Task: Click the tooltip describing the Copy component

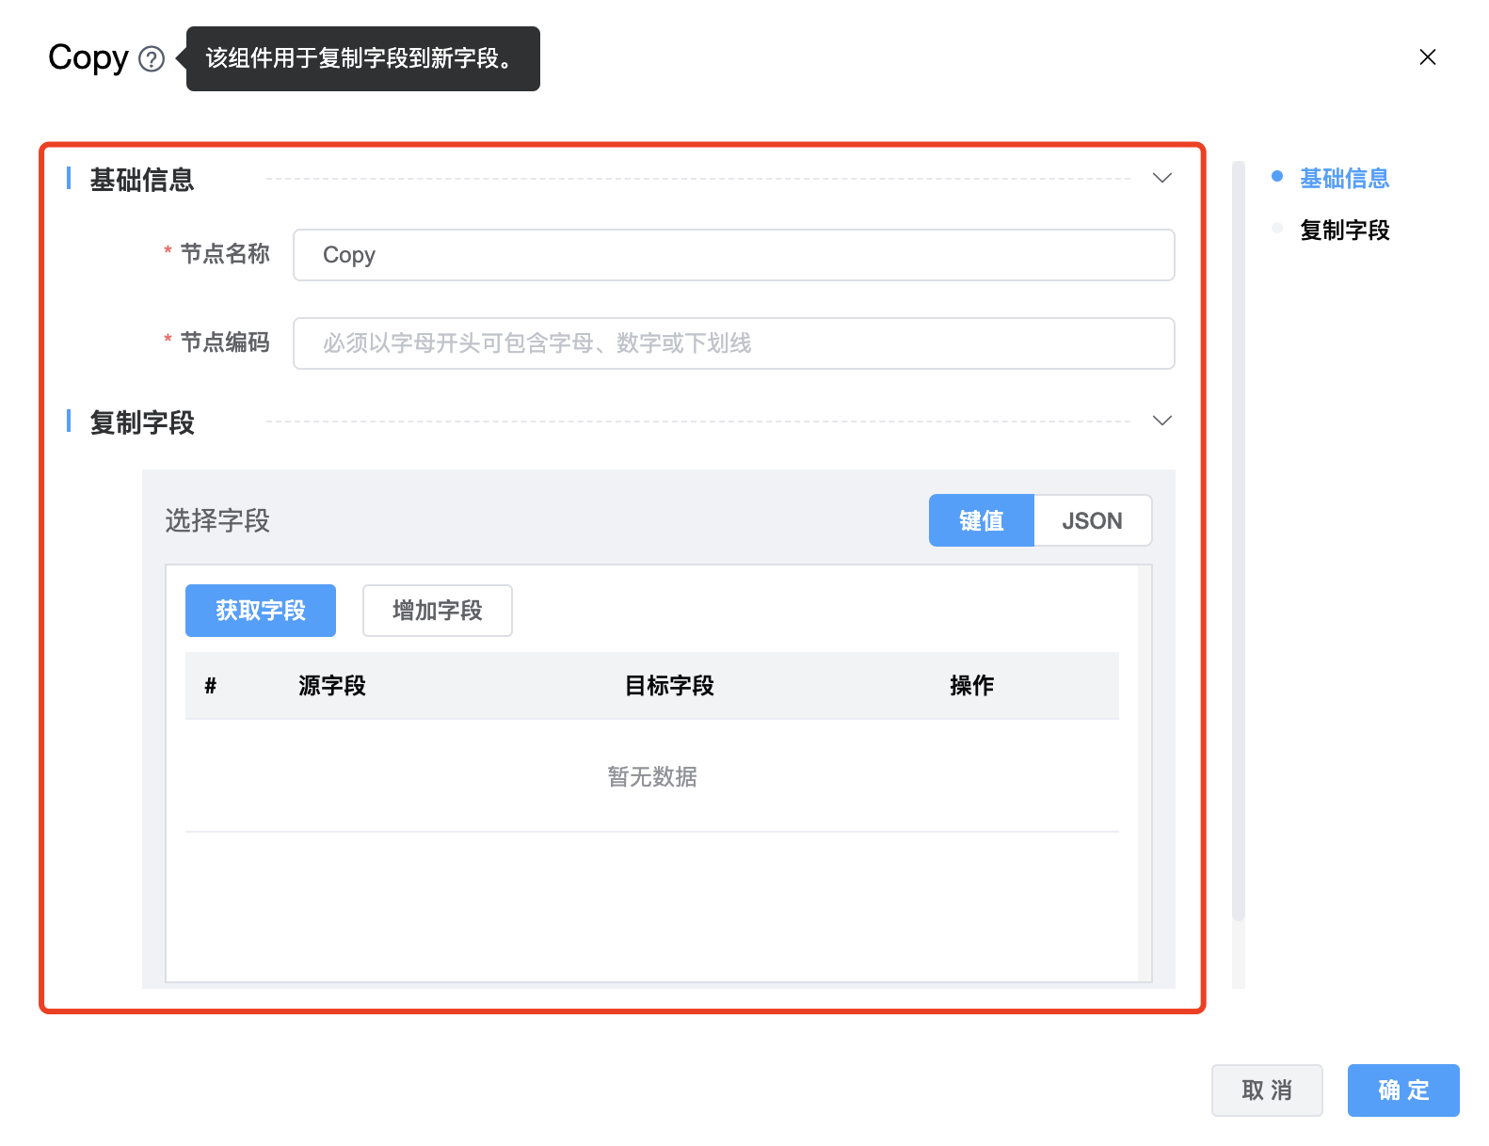Action: pyautogui.click(x=362, y=58)
